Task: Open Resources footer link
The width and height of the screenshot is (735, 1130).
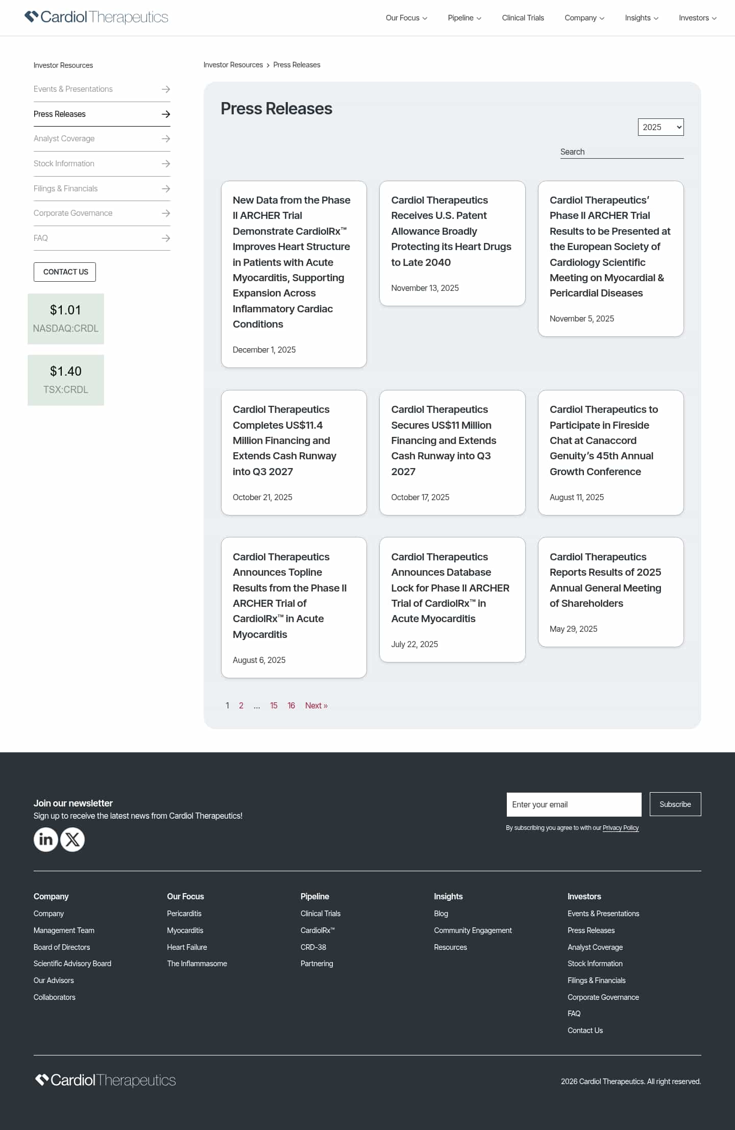Action: (450, 947)
